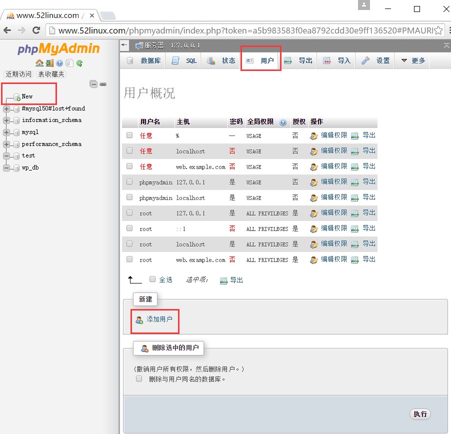This screenshot has width=451, height=434.
Task: Check the box for 任意 localhost row
Action: coord(129,150)
